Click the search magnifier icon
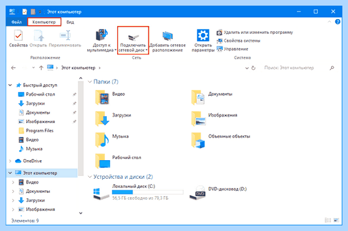The image size is (348, 231). tap(332, 68)
